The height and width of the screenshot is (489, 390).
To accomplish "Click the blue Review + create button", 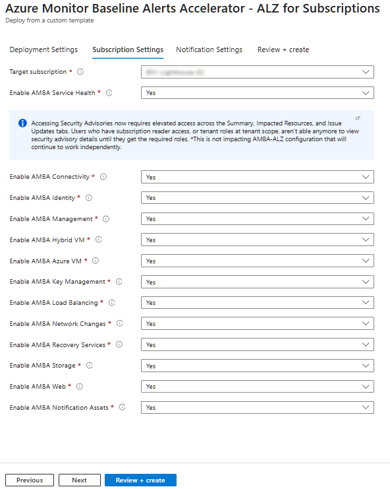I will coord(140,480).
